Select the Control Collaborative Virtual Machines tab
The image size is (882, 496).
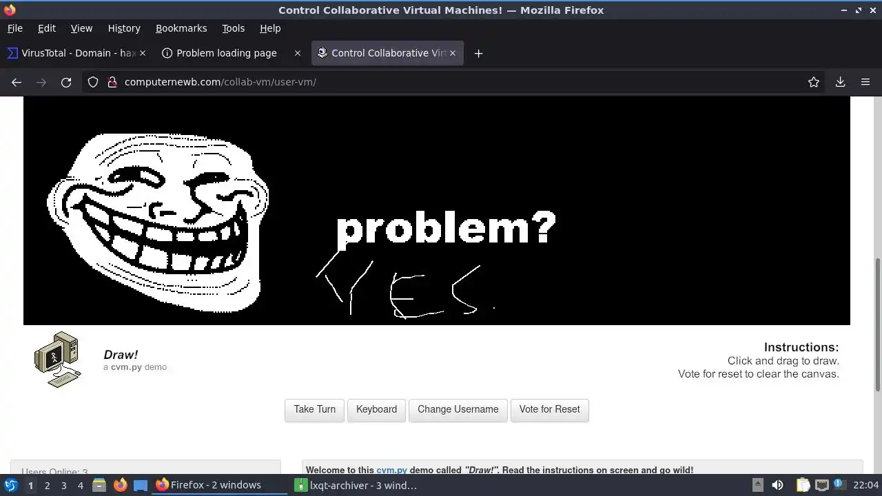click(387, 53)
